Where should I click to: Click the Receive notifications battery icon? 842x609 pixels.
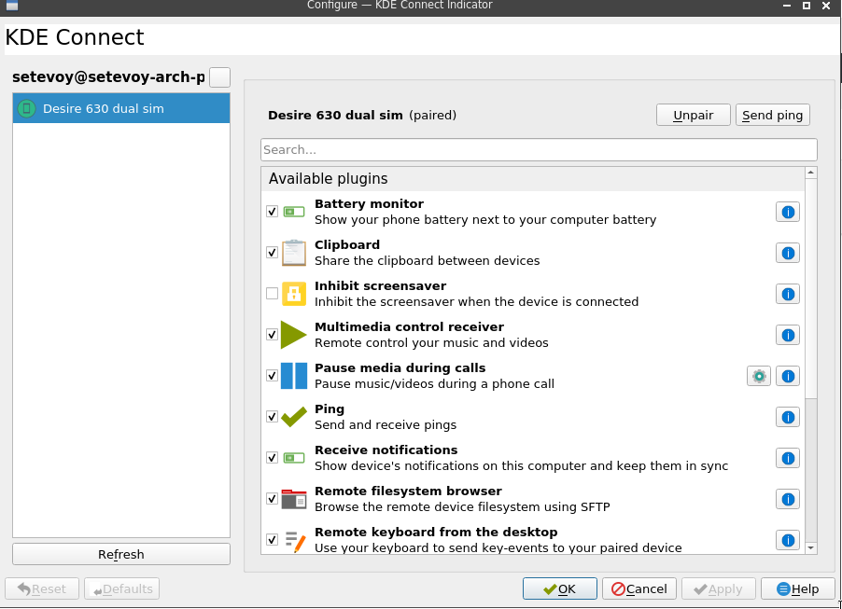click(x=294, y=458)
